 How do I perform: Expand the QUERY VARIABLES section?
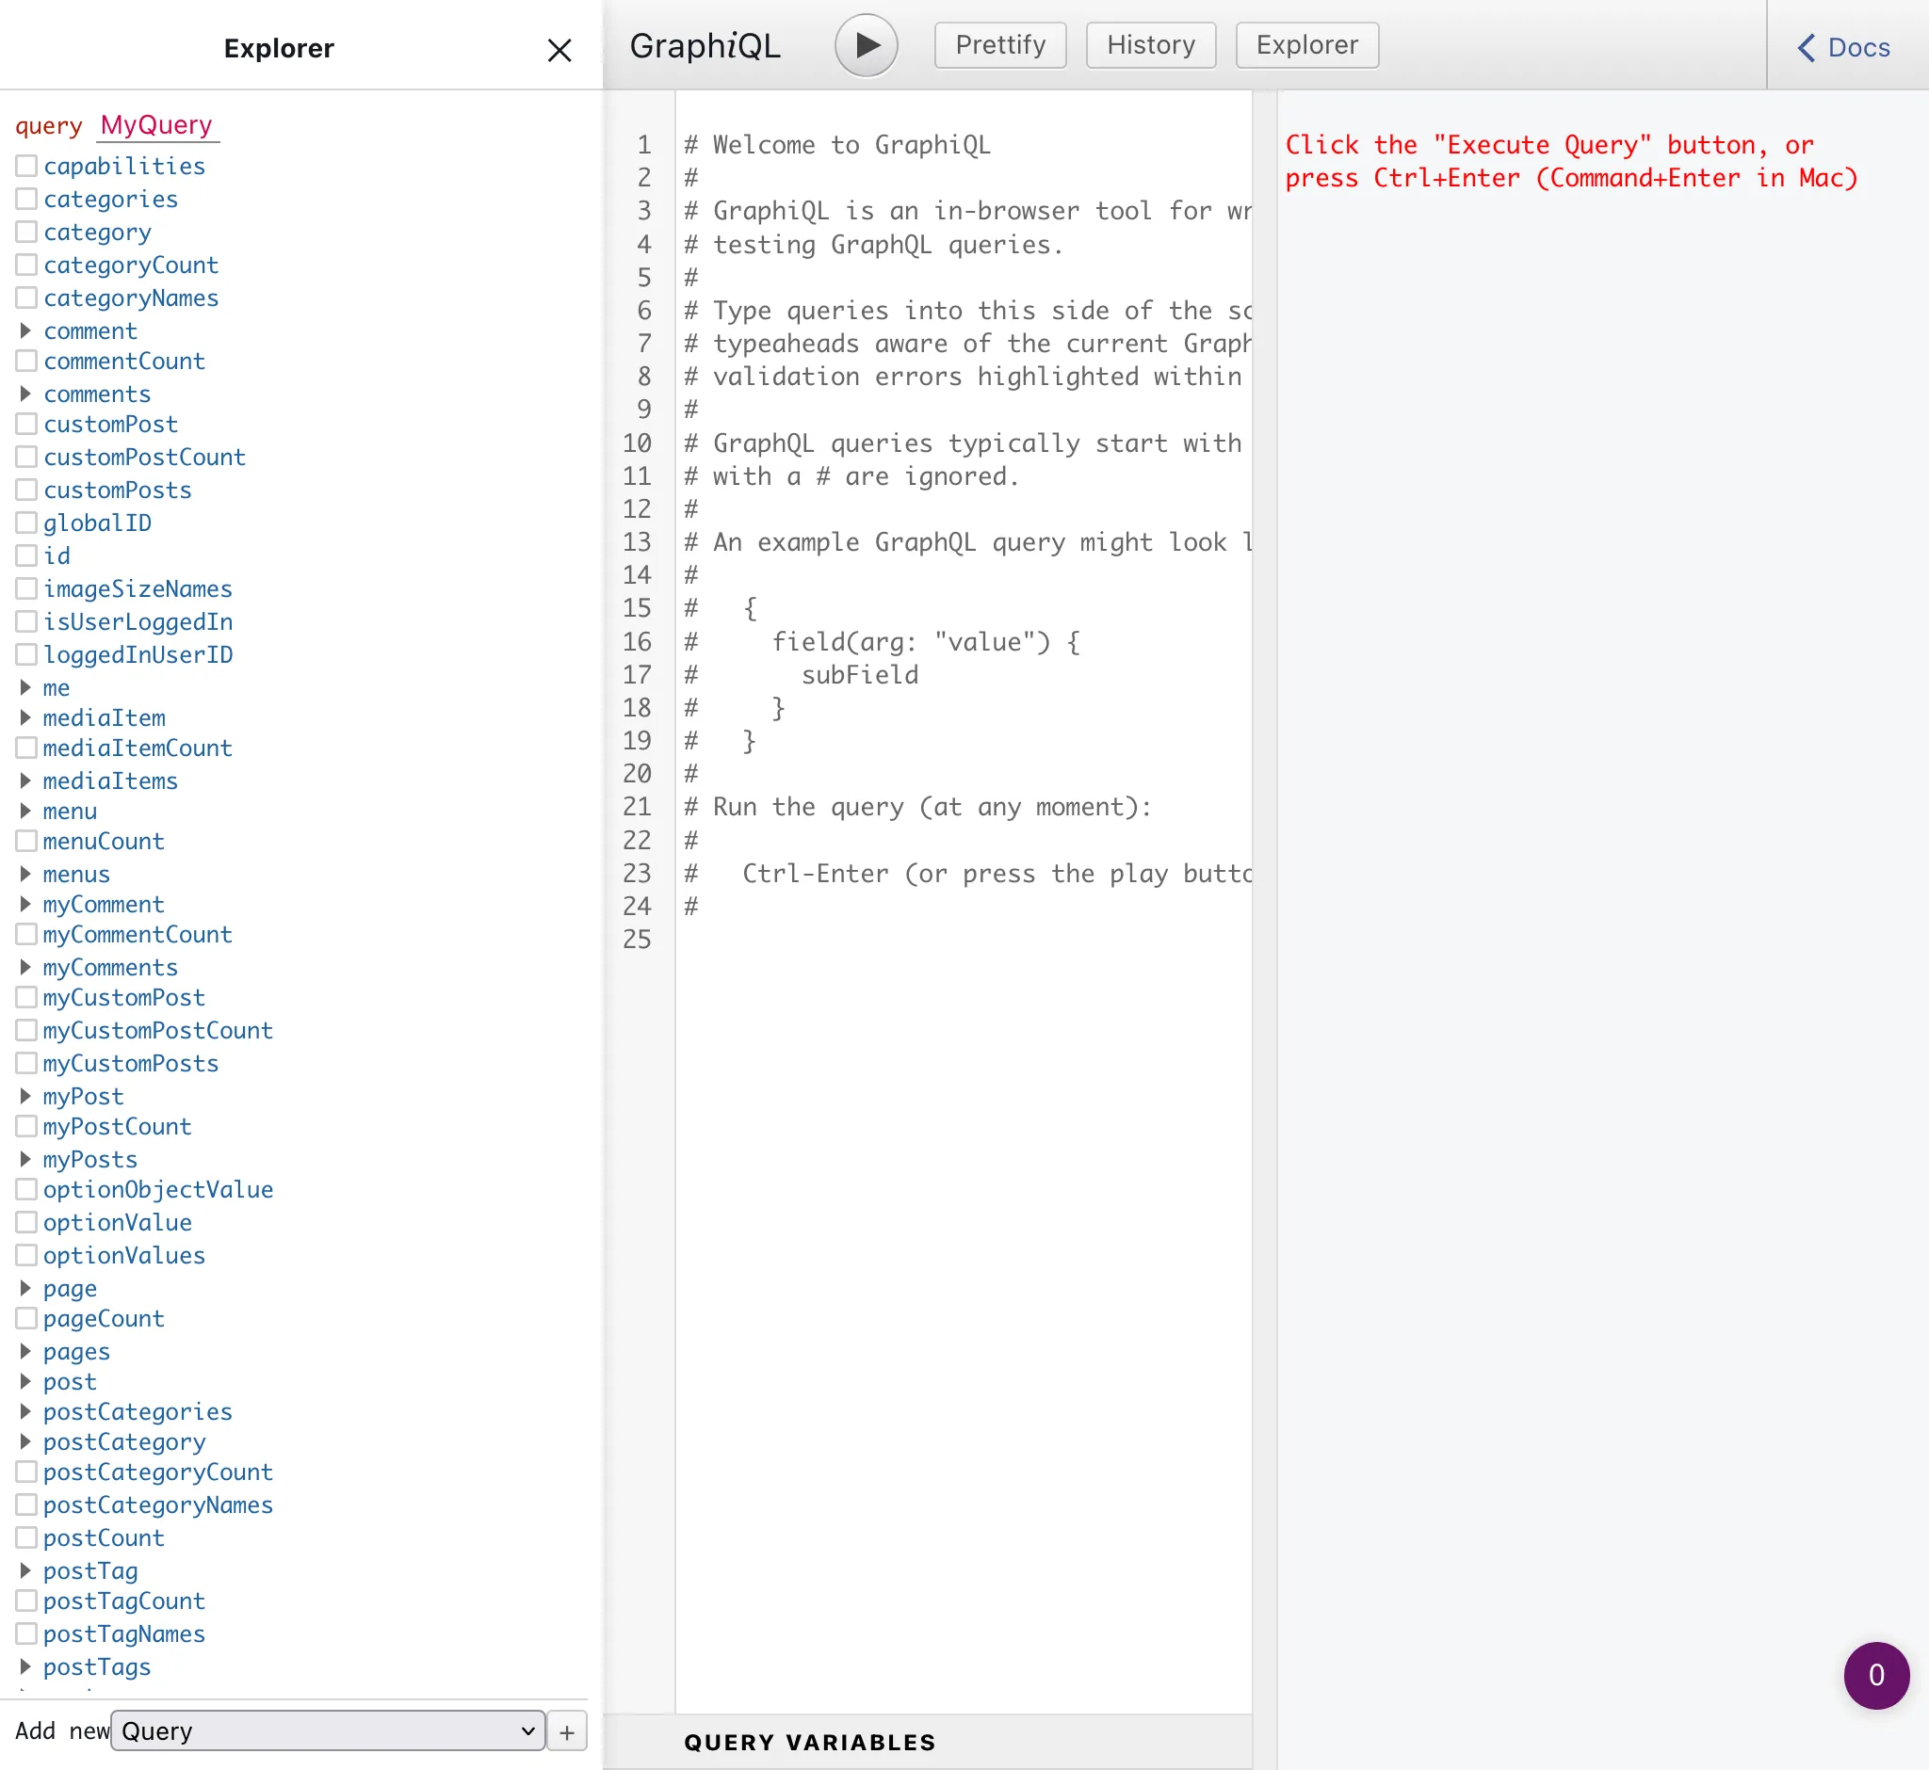812,1742
